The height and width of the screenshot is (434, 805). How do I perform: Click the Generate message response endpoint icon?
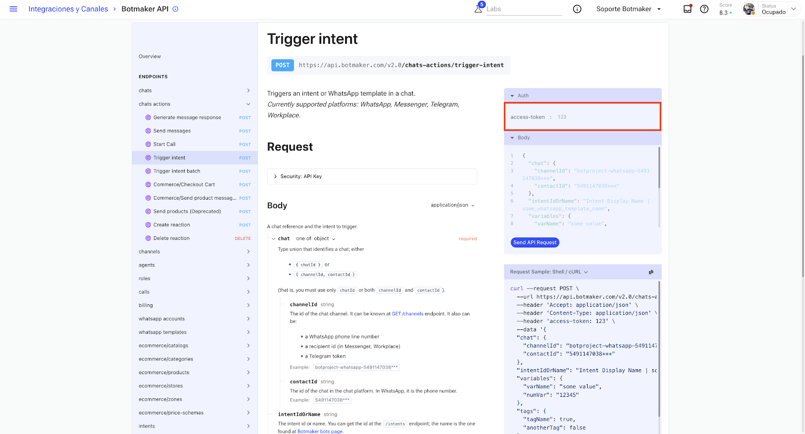[x=148, y=118]
